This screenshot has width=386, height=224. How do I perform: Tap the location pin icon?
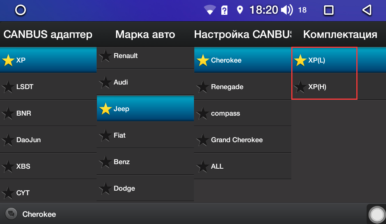point(240,10)
